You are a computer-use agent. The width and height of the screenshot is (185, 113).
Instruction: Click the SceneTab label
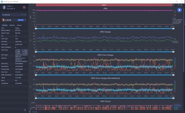[32, 5]
